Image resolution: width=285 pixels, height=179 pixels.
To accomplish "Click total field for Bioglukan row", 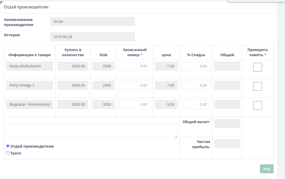I will (227, 104).
